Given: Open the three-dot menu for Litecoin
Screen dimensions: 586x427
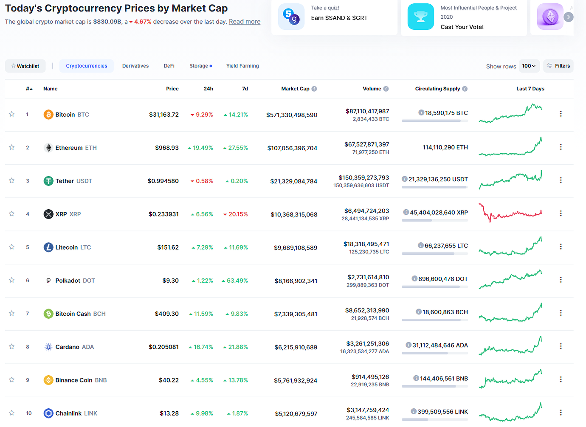Looking at the screenshot, I should coord(561,247).
